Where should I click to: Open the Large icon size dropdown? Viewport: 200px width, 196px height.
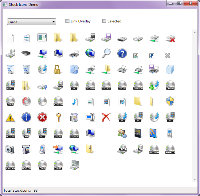[32, 22]
